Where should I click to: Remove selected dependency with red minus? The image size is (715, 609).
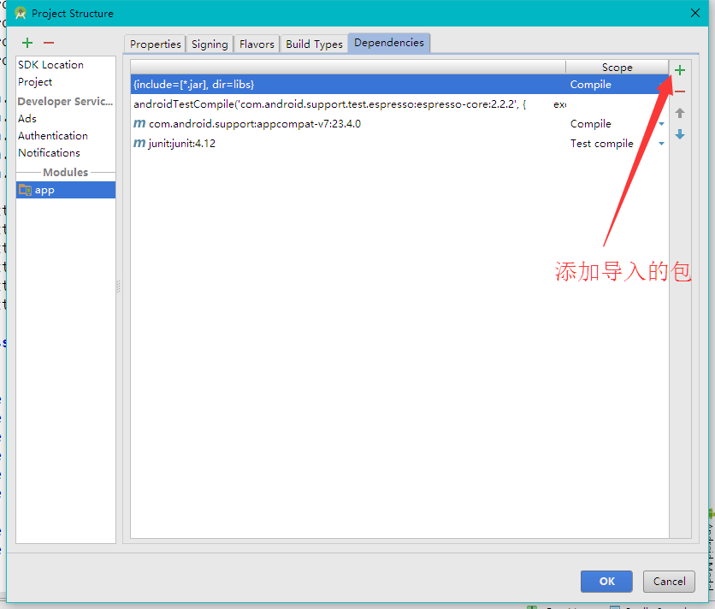click(x=680, y=92)
